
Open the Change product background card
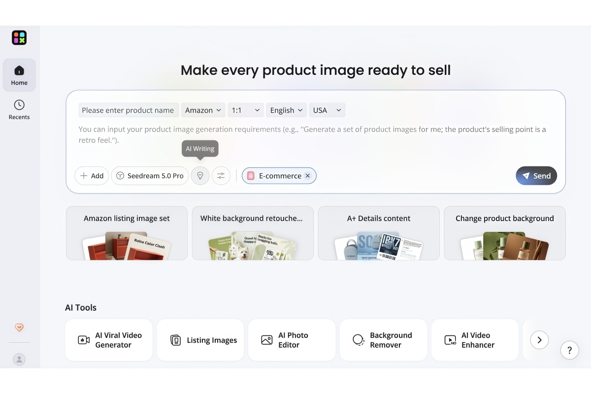pyautogui.click(x=505, y=233)
